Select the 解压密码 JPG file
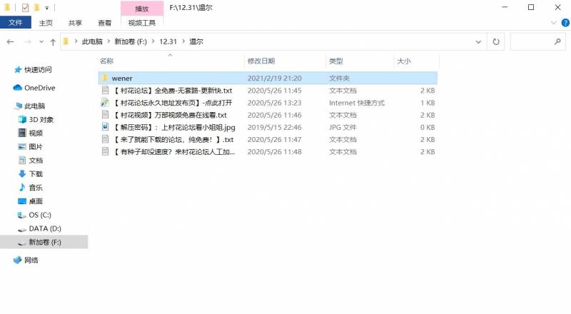 pos(173,127)
